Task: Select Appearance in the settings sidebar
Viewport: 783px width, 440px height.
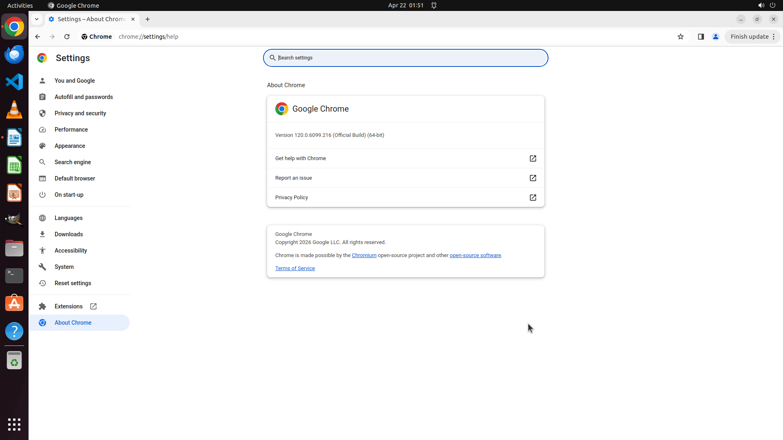Action: coord(70,146)
